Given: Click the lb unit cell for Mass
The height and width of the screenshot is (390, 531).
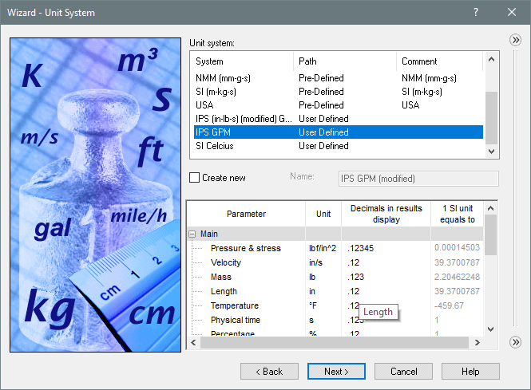Looking at the screenshot, I should pos(323,277).
